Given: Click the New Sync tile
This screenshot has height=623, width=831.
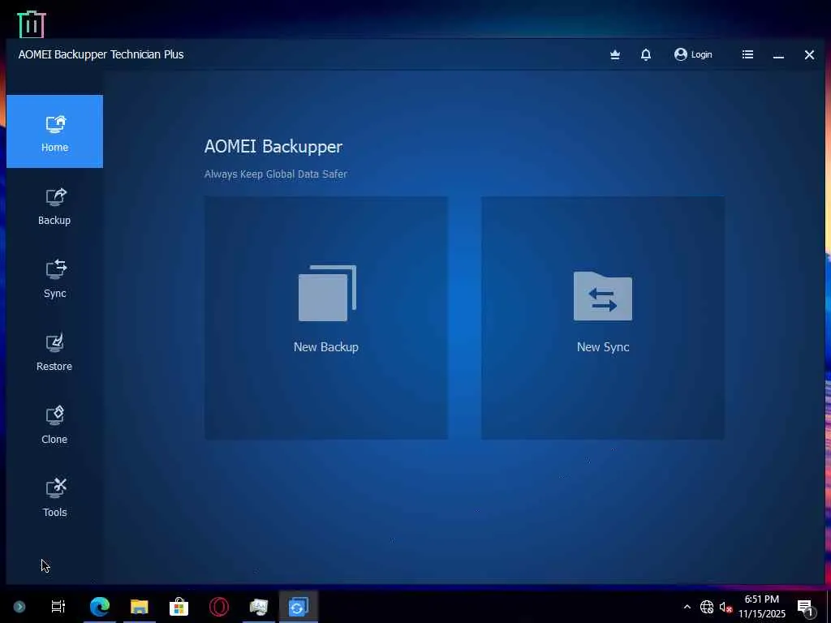Looking at the screenshot, I should click(x=603, y=318).
